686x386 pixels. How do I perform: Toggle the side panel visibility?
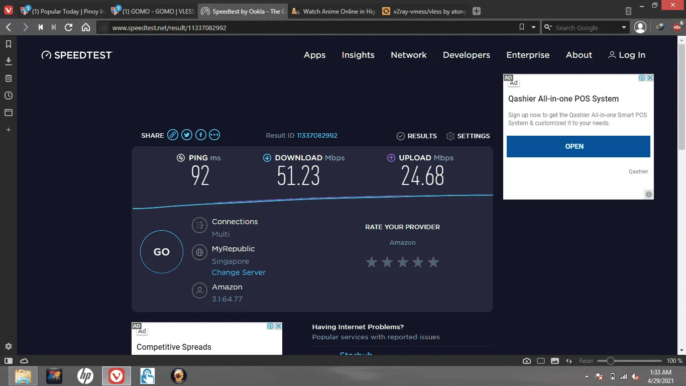[x=8, y=361]
